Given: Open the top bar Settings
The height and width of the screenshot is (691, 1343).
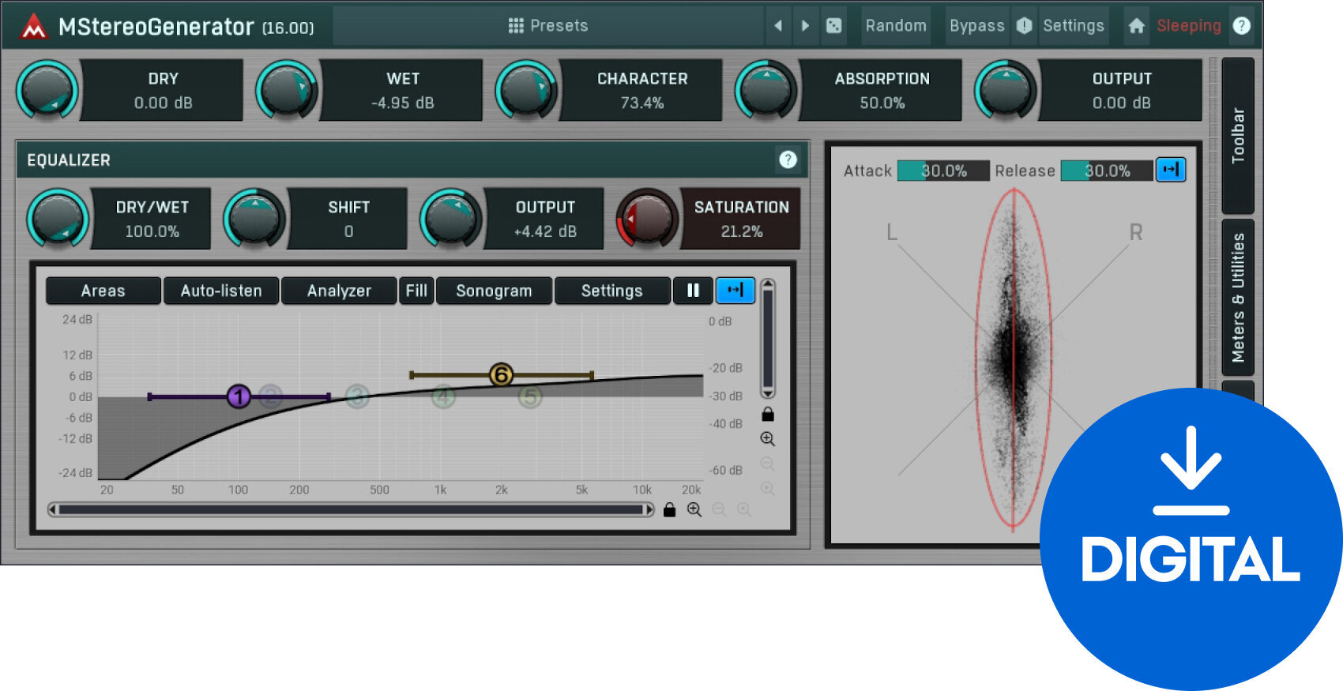Looking at the screenshot, I should pos(1074,25).
